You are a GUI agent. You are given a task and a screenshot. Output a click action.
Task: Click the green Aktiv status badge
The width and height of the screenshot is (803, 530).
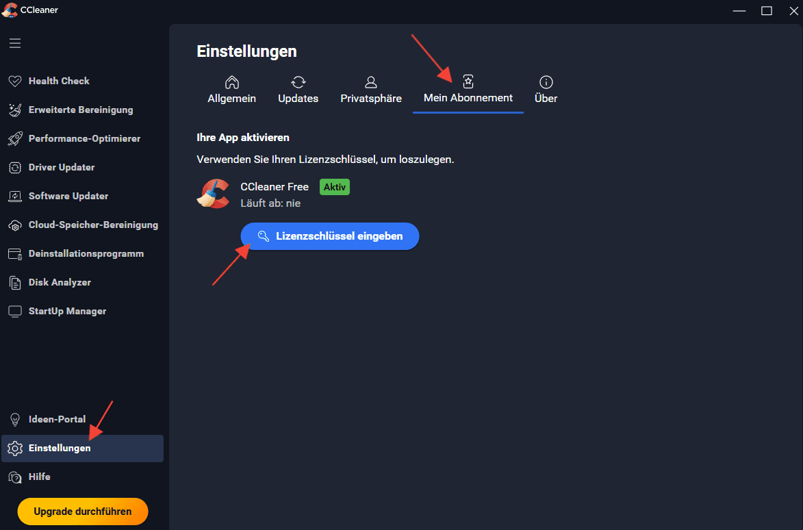335,187
